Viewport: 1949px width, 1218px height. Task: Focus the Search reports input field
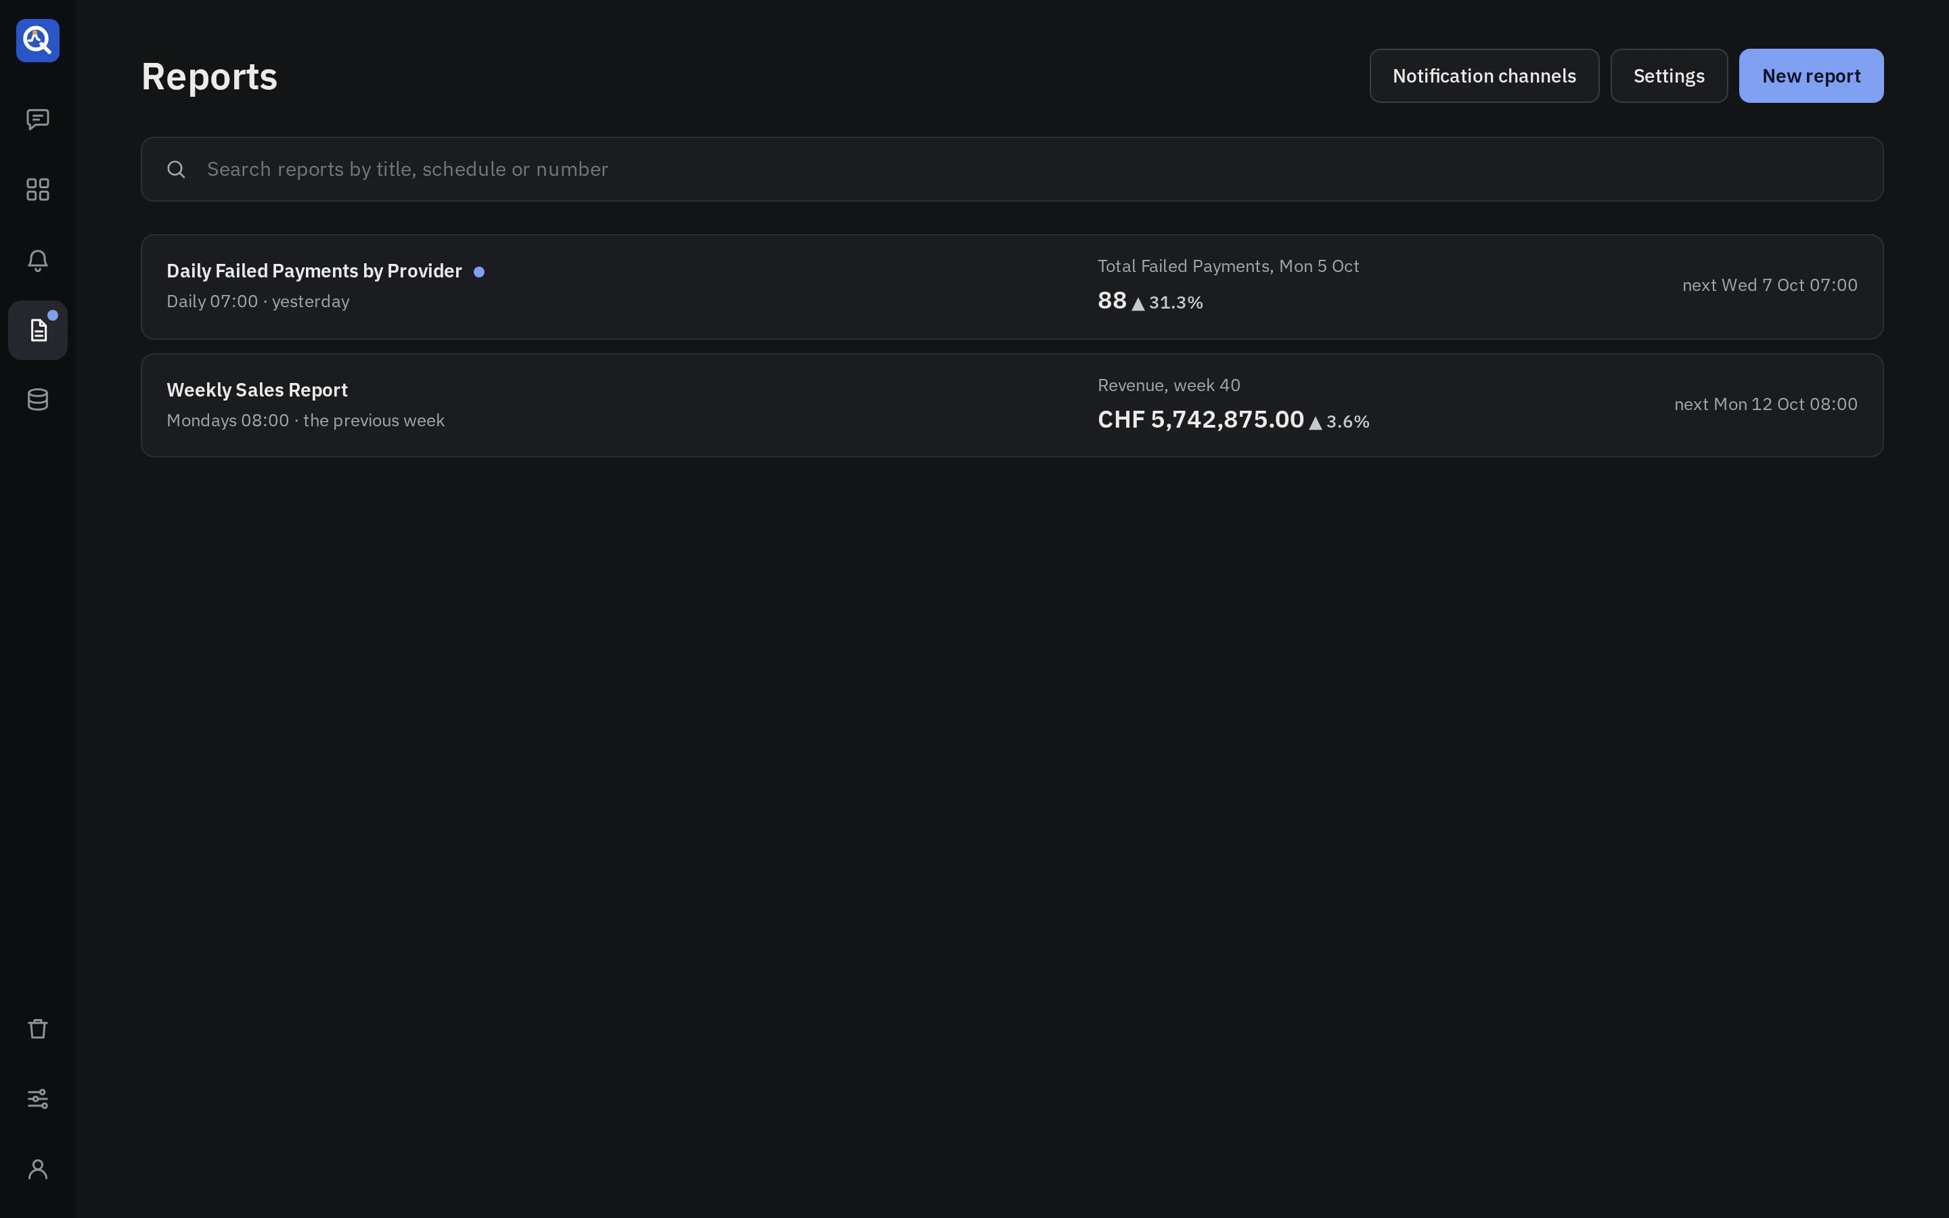[x=1012, y=169]
